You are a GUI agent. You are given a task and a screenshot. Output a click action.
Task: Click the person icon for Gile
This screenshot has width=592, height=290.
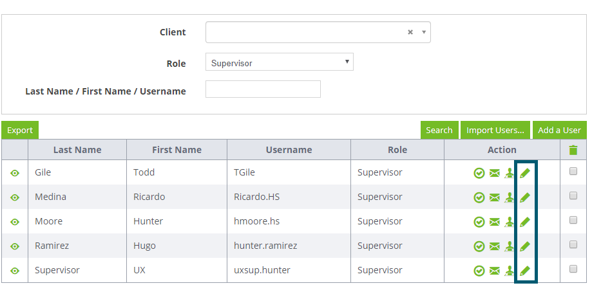pyautogui.click(x=509, y=173)
